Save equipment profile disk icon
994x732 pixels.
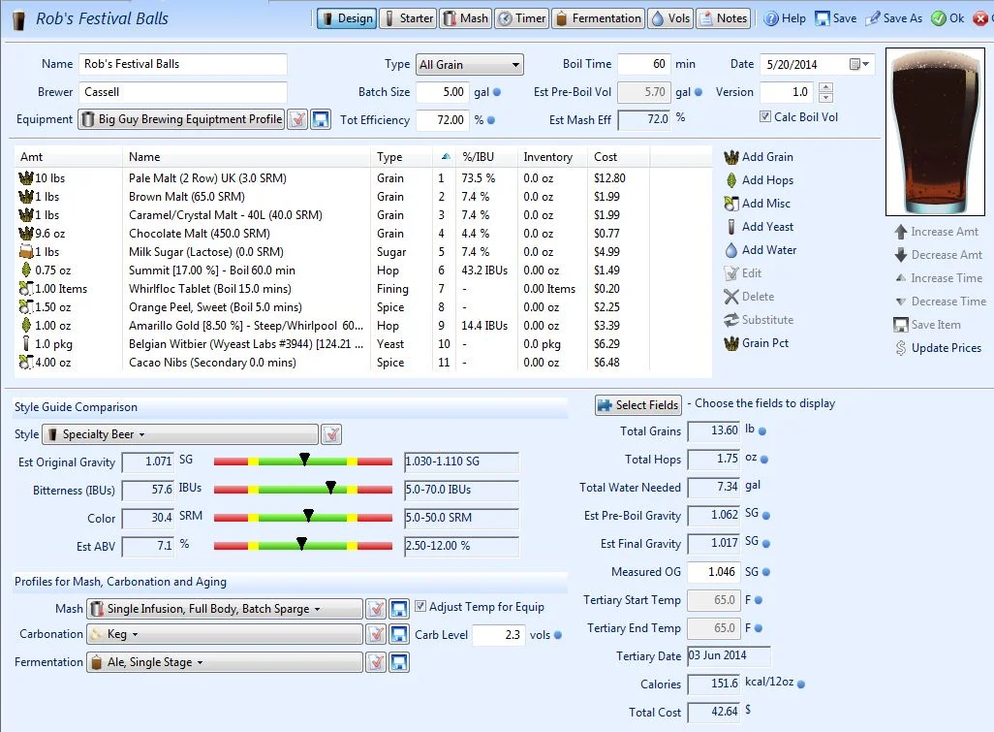[321, 119]
